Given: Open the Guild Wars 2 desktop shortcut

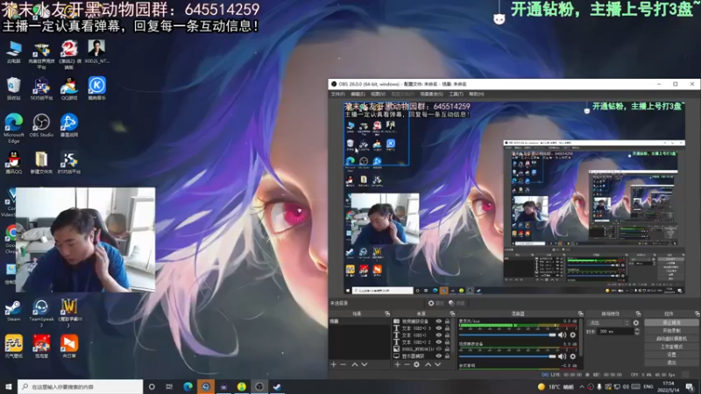Looking at the screenshot, I should click(69, 53).
